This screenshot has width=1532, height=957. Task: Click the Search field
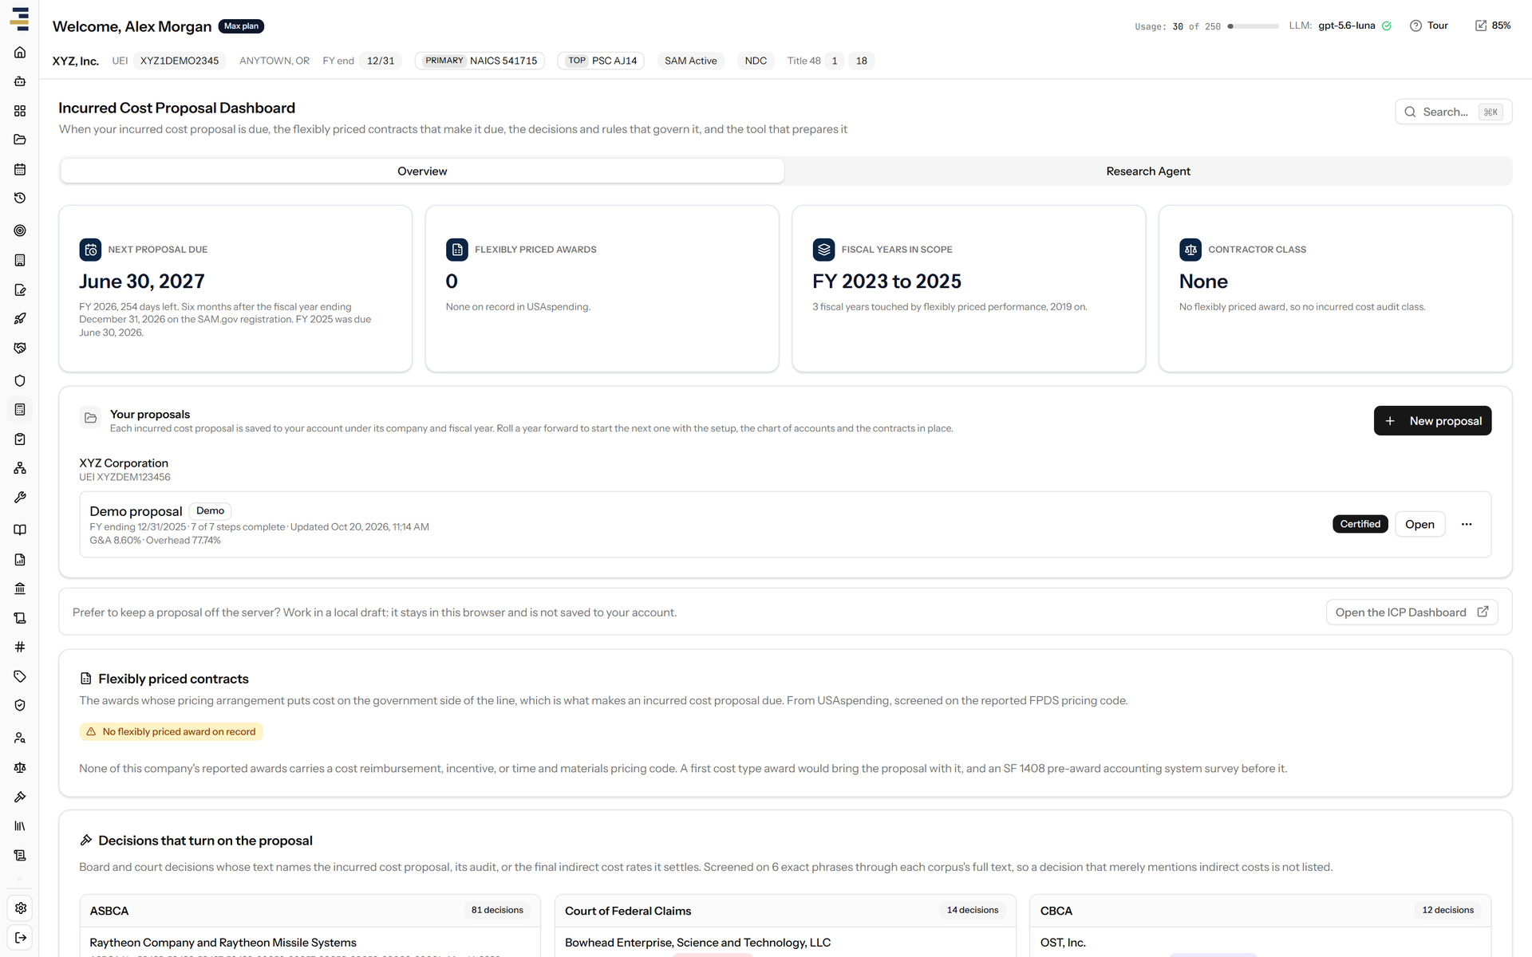(1453, 112)
